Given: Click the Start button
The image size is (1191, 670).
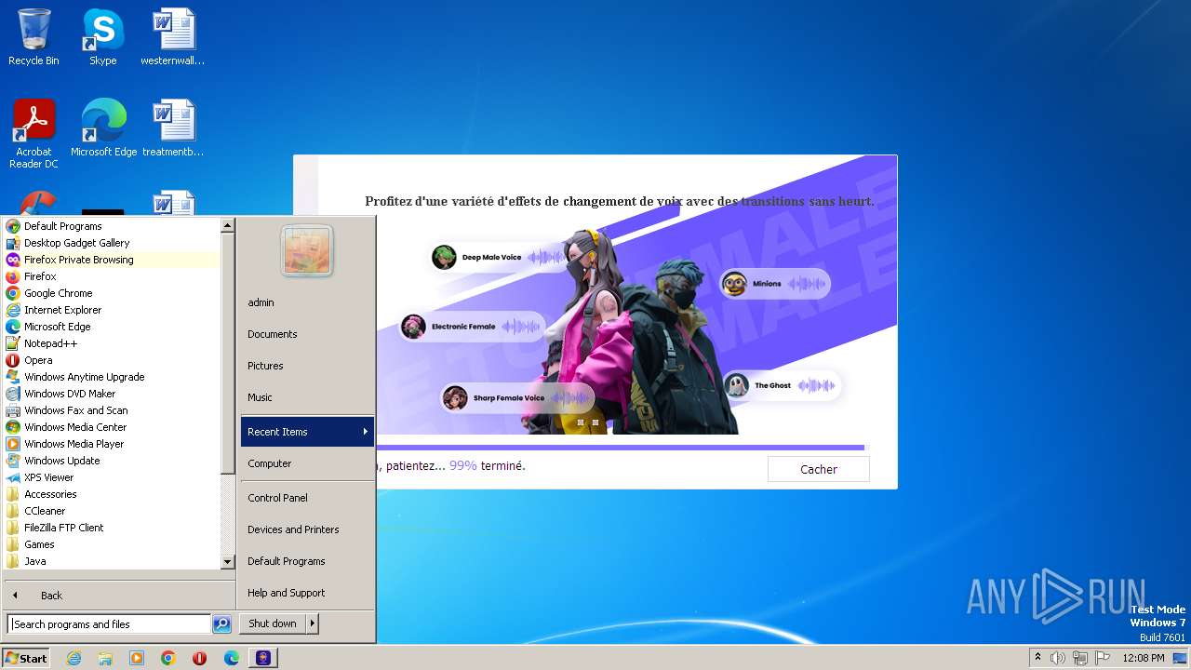Looking at the screenshot, I should pyautogui.click(x=26, y=658).
